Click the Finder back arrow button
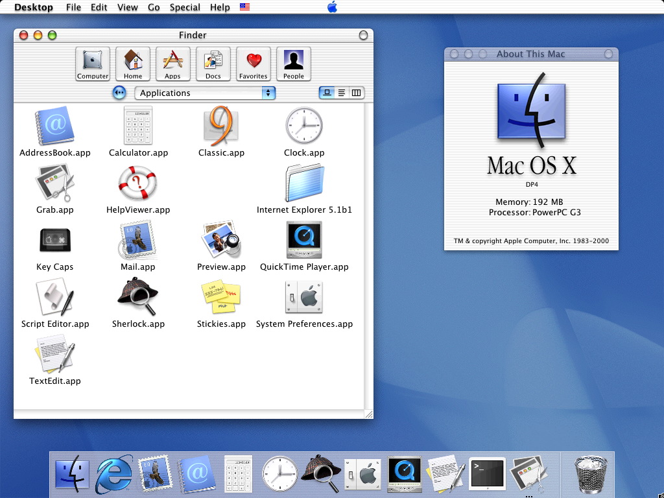 tap(119, 93)
